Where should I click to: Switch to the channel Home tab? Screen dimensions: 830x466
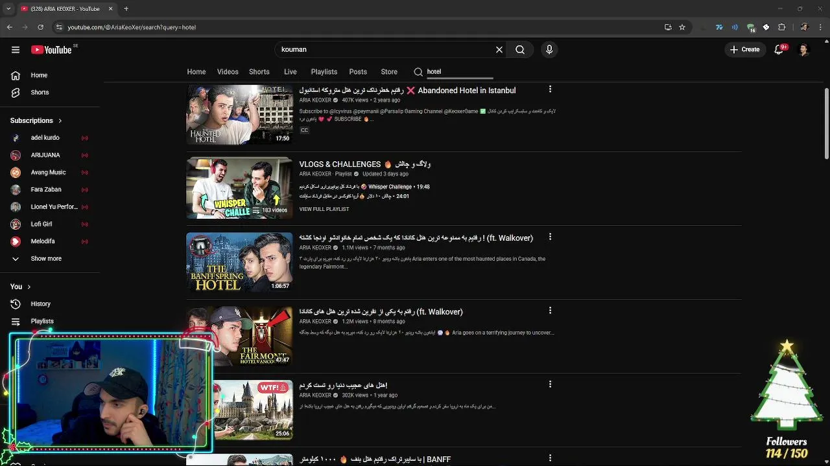tap(196, 72)
